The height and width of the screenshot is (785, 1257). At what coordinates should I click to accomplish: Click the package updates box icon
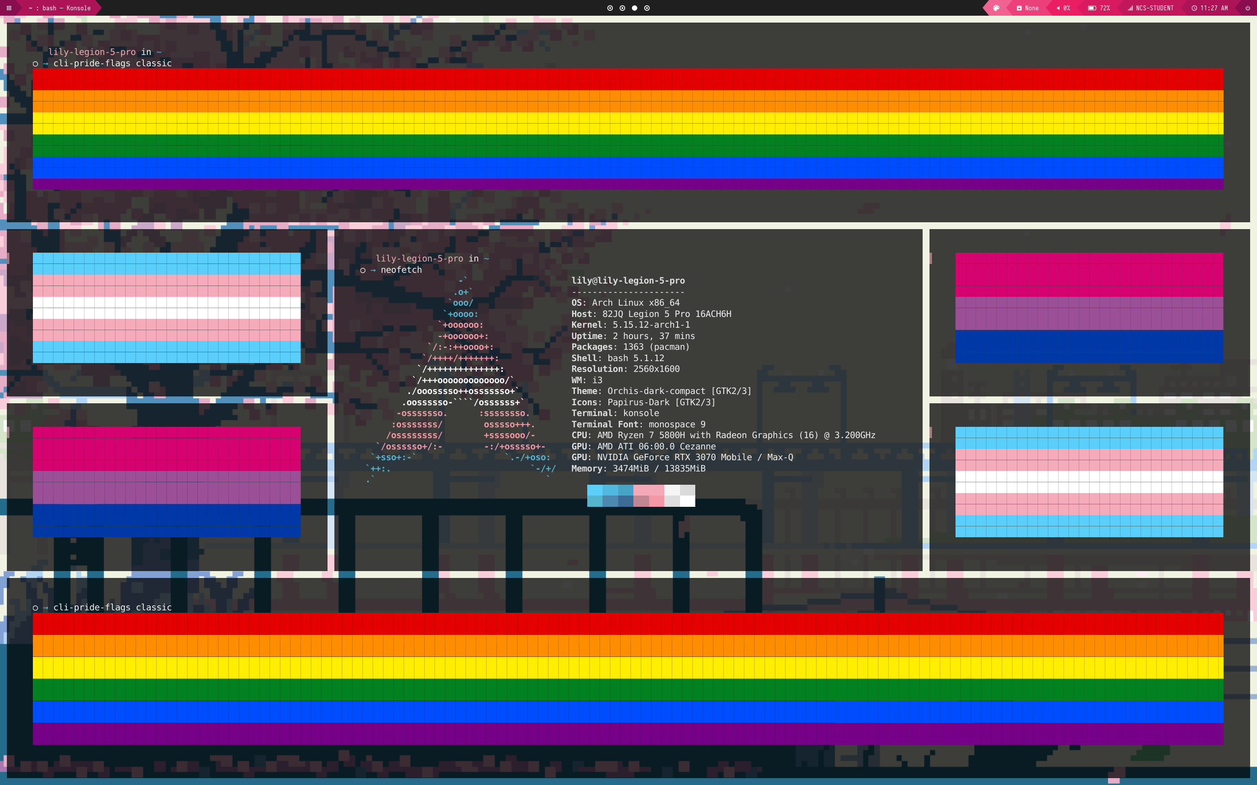[1019, 8]
